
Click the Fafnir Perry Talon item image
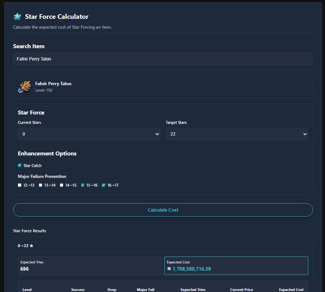click(x=24, y=87)
